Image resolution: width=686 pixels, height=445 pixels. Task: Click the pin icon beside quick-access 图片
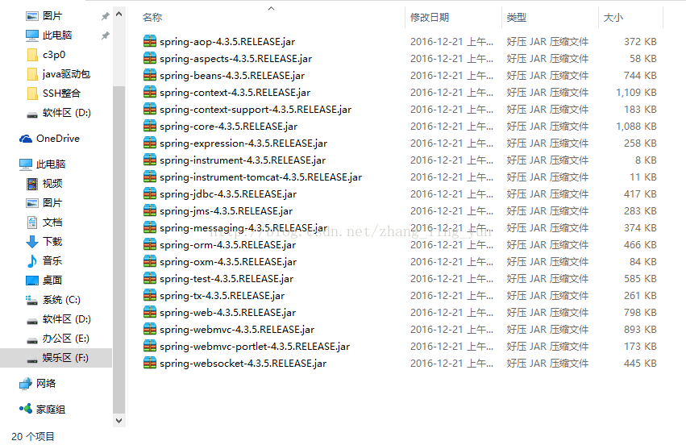[105, 16]
